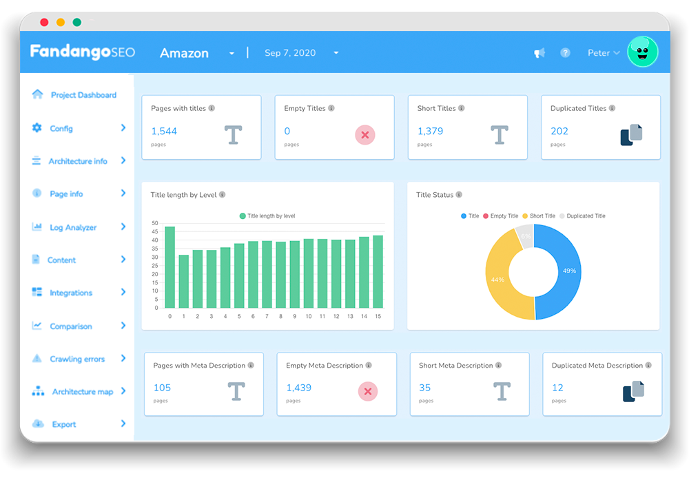Toggle the Title series in Title Status legend
Image resolution: width=689 pixels, height=482 pixels.
[x=470, y=216]
